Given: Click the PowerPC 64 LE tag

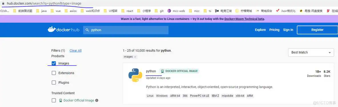Looking at the screenshot, I should [199, 96].
